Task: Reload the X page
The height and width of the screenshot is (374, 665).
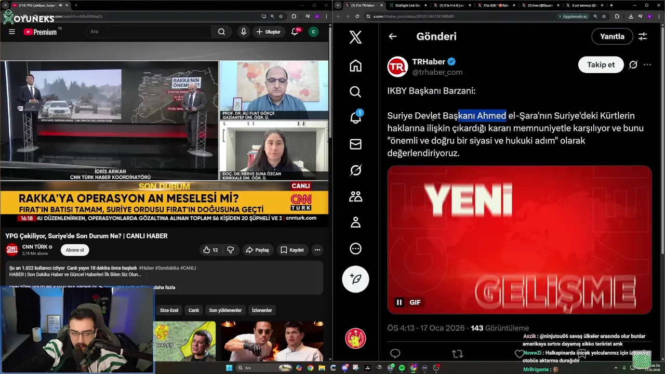Action: click(357, 16)
